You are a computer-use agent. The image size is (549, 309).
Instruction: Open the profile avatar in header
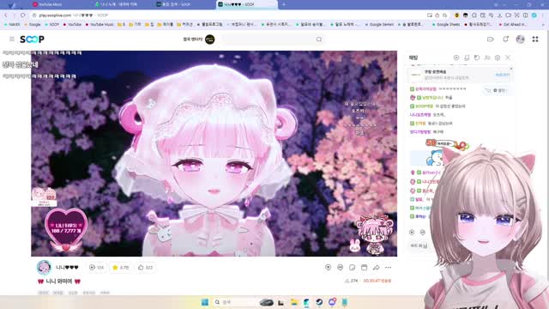point(521,39)
